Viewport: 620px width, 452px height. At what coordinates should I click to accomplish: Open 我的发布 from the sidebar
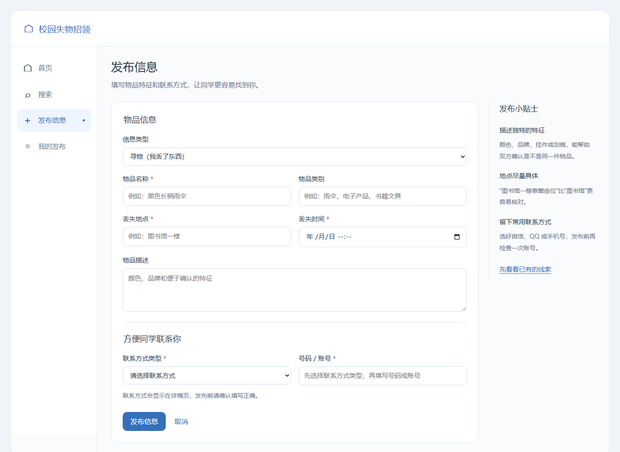(x=54, y=146)
